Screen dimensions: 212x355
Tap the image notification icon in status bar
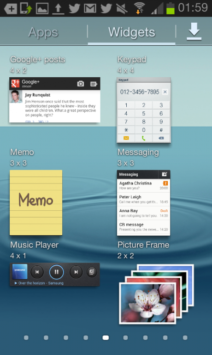42,8
